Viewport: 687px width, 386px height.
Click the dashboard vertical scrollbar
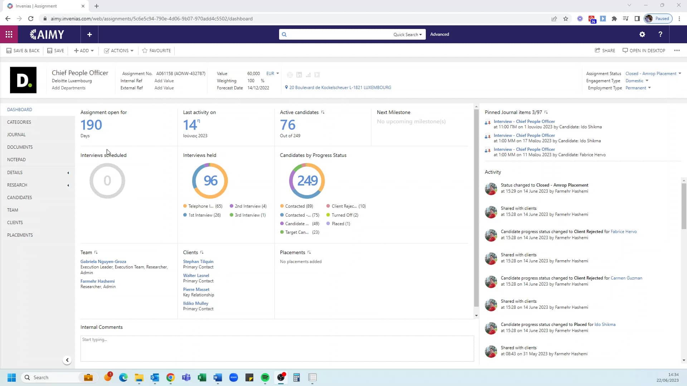(476, 207)
